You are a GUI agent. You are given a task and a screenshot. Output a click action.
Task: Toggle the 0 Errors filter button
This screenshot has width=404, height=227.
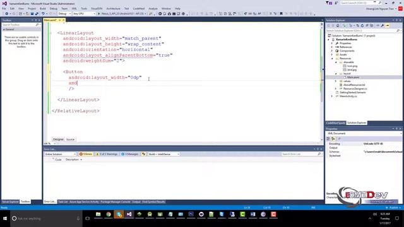tap(86, 154)
